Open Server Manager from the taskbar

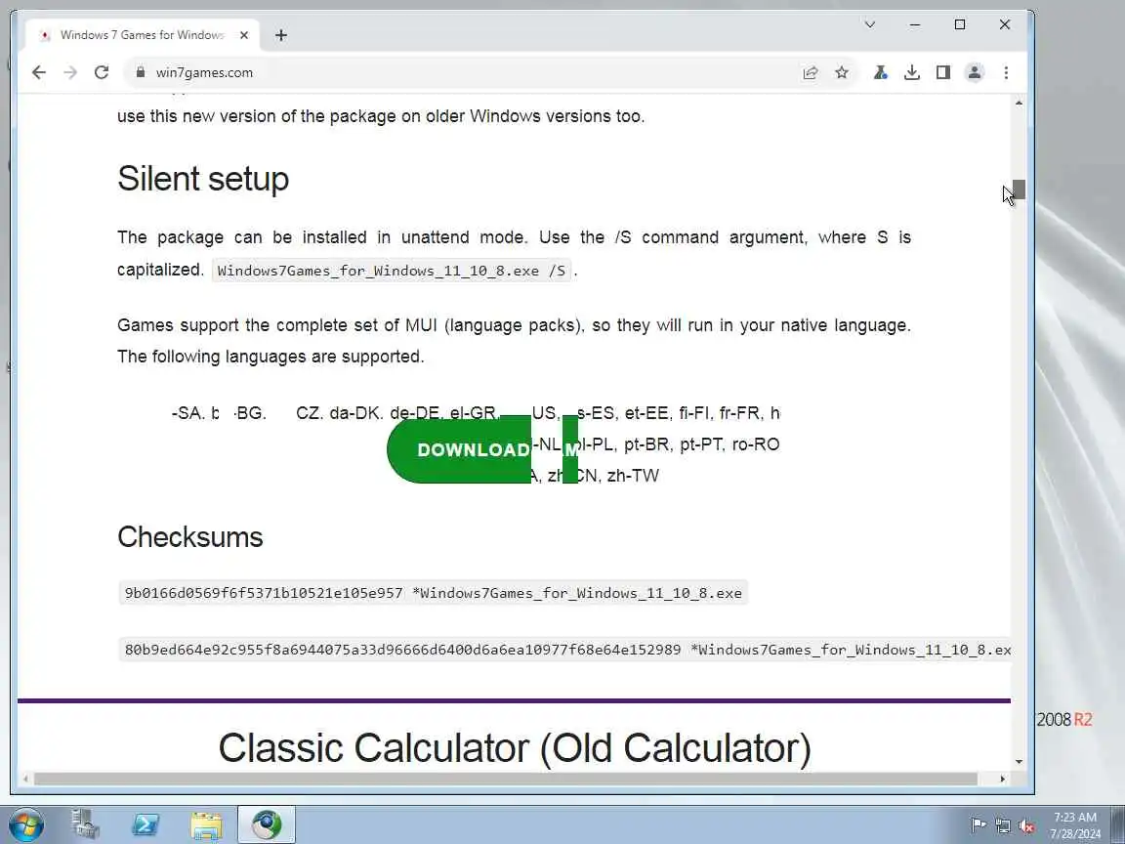[85, 824]
